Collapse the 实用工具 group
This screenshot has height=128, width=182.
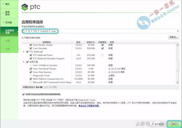24,62
